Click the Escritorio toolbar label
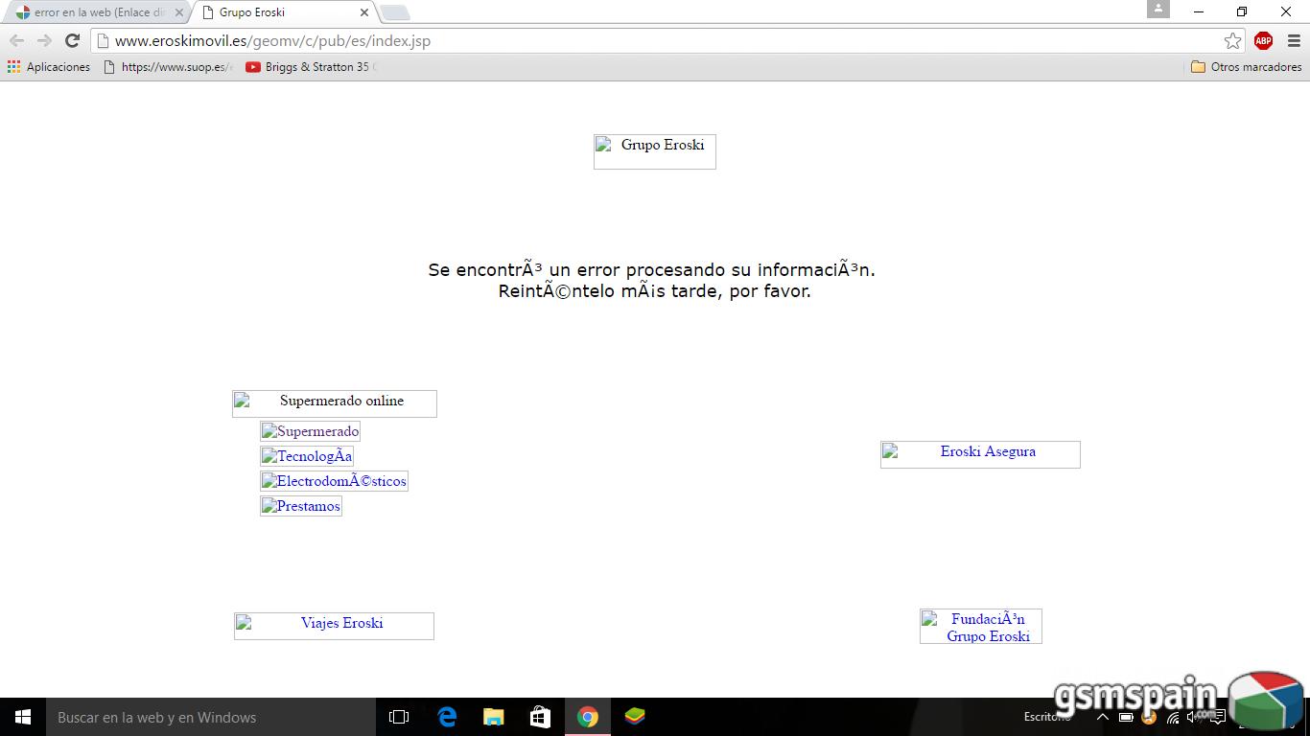 pyautogui.click(x=1046, y=717)
